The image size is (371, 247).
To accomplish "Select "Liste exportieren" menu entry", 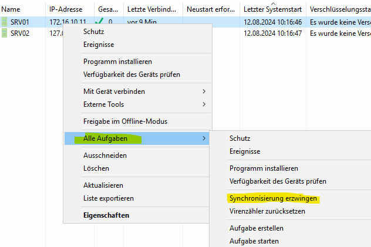I will tap(109, 198).
